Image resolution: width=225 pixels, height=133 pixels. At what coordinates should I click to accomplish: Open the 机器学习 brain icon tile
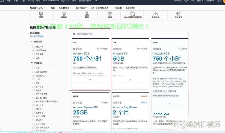pos(178,15)
